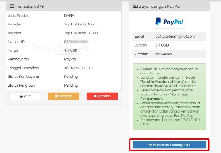Click the Status Pengisian label
This screenshot has height=153, width=221.
pyautogui.click(x=21, y=85)
